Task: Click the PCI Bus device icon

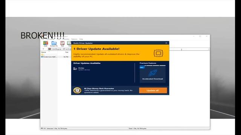Action: pos(75,69)
